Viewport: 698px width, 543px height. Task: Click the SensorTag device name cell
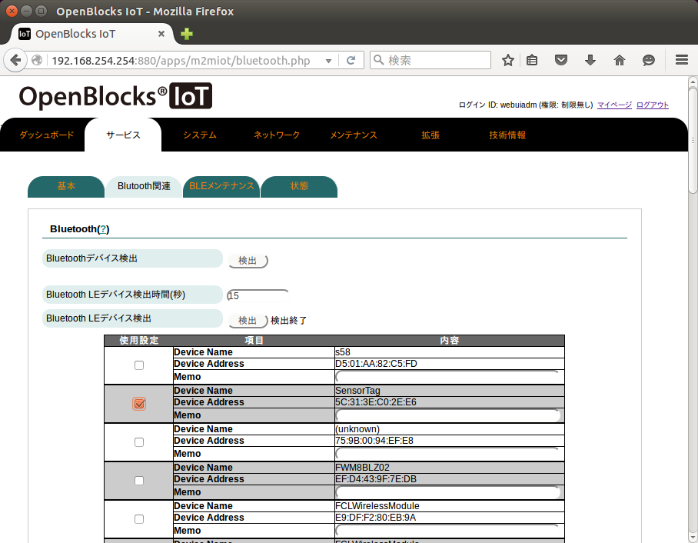(449, 391)
